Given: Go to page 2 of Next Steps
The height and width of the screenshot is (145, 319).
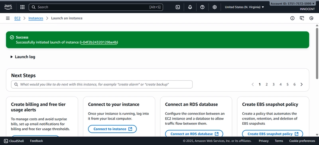Looking at the screenshot, I should 266,84.
